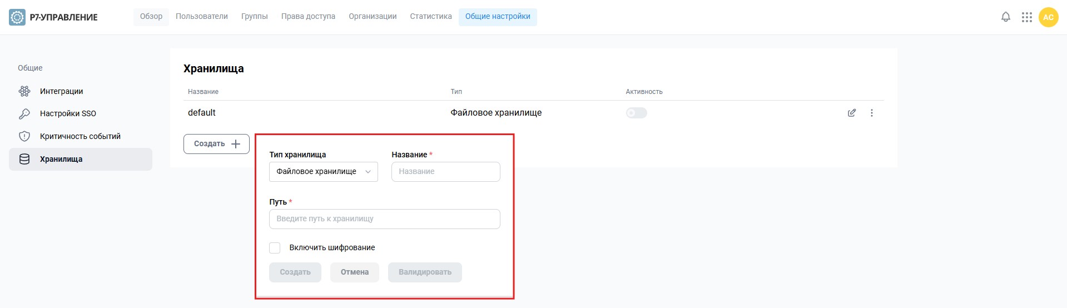Click the Хранилища database icon
Viewport: 1067px width, 308px height.
coord(24,159)
